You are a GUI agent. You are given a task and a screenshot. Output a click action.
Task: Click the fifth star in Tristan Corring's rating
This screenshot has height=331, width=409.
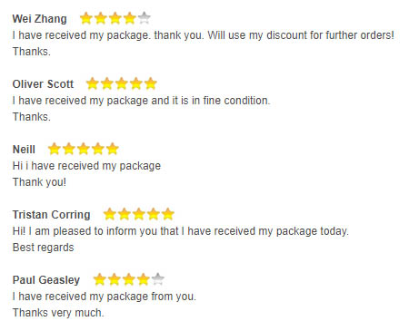click(168, 214)
